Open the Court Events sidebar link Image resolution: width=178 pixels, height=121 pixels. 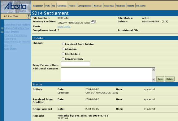click(11, 32)
